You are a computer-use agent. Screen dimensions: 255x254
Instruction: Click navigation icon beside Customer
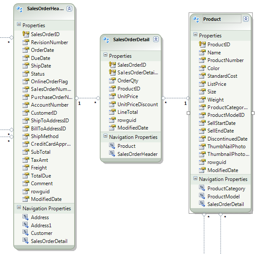point(25,232)
